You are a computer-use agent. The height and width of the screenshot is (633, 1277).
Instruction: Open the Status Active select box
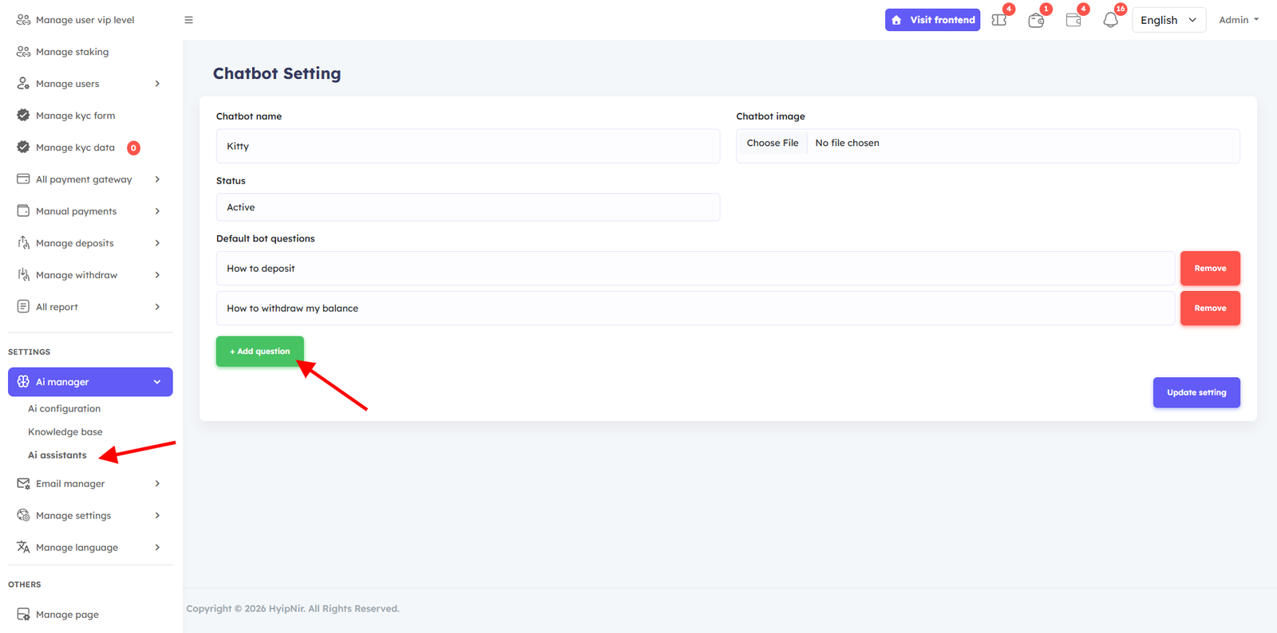click(x=468, y=207)
